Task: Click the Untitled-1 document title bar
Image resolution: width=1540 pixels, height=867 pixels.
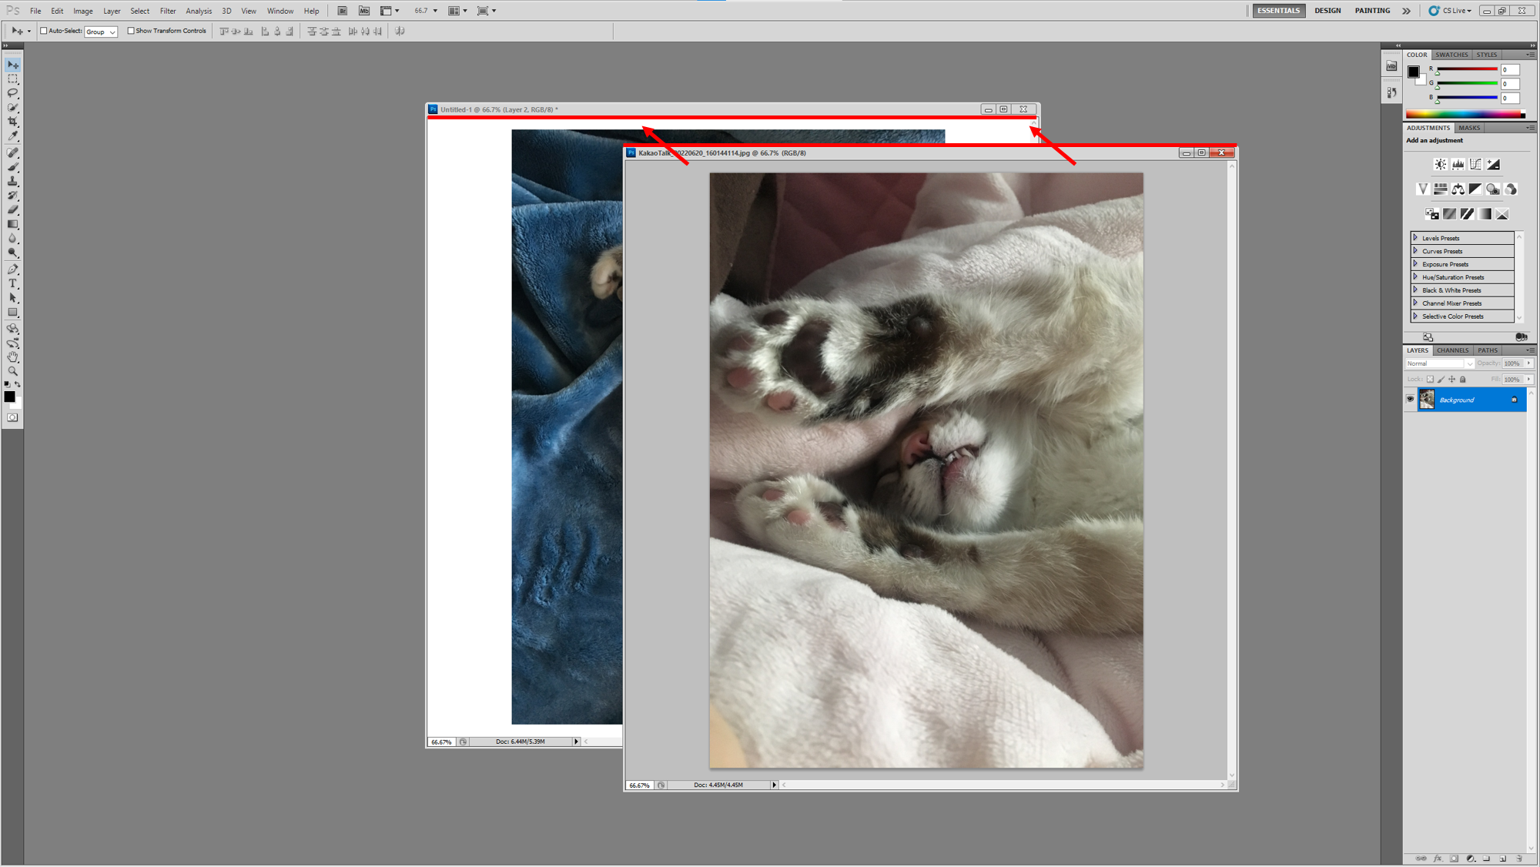Action: (x=693, y=109)
